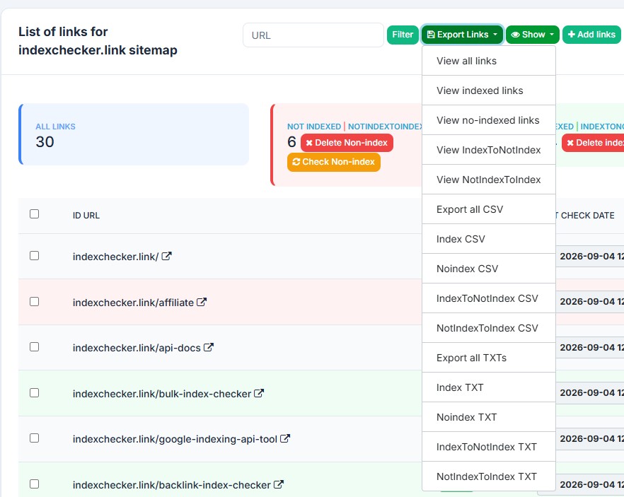This screenshot has width=624, height=497.
Task: Select IndexToNotIndex CSV option
Action: coord(489,298)
